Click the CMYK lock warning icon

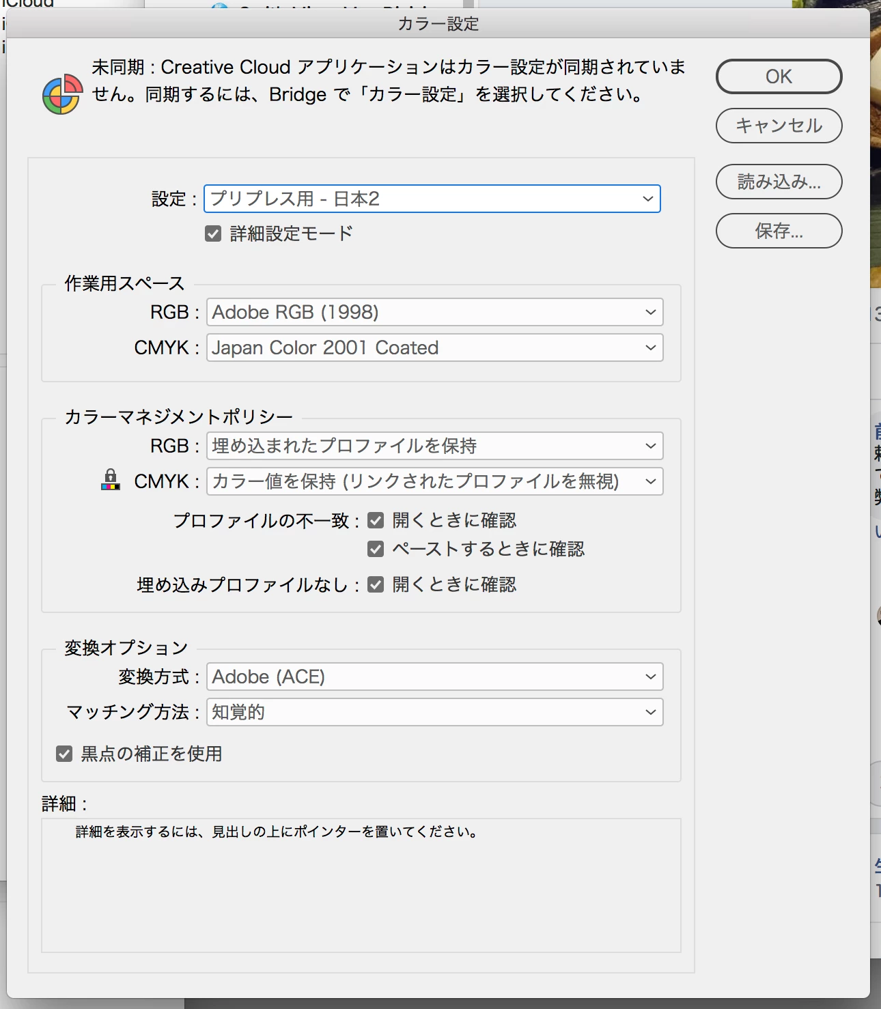click(111, 480)
